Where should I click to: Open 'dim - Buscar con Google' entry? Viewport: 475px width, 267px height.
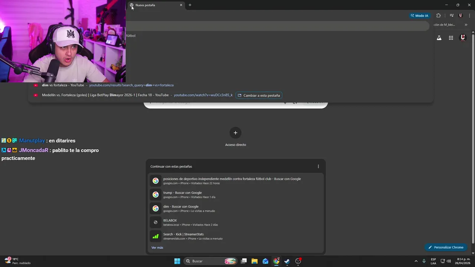pyautogui.click(x=236, y=208)
